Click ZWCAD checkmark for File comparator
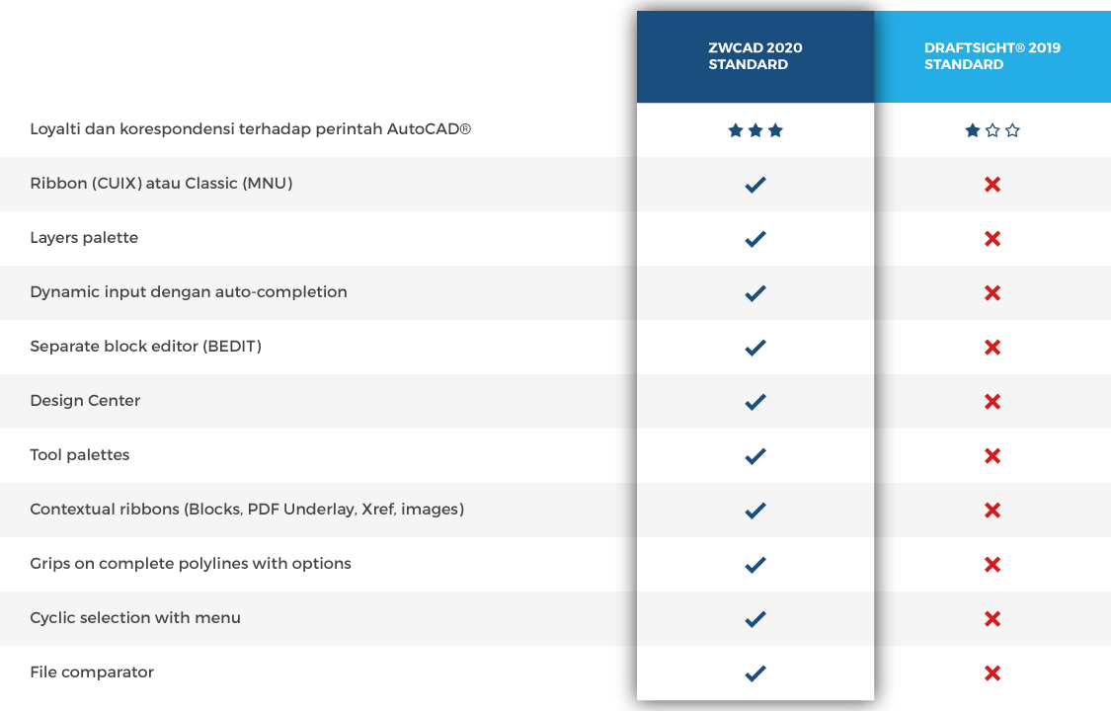 point(755,673)
